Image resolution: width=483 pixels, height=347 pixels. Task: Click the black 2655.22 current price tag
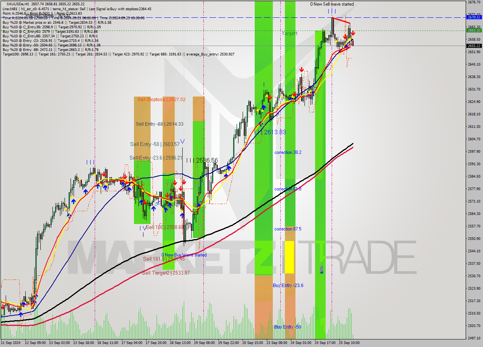pos(474,46)
